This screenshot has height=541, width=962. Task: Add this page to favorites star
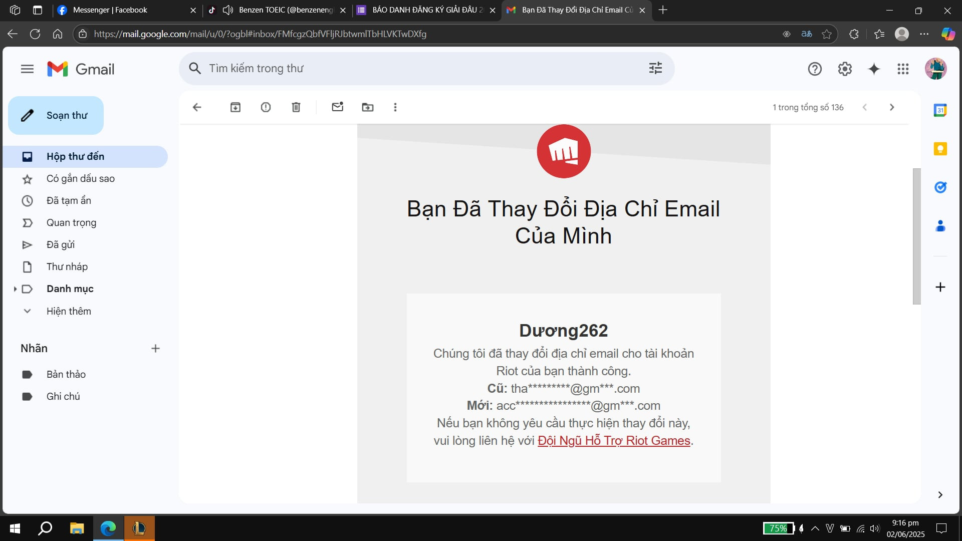(x=827, y=34)
